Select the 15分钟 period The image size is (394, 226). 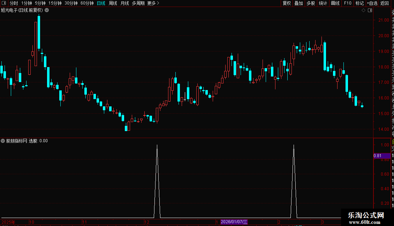pyautogui.click(x=55, y=3)
